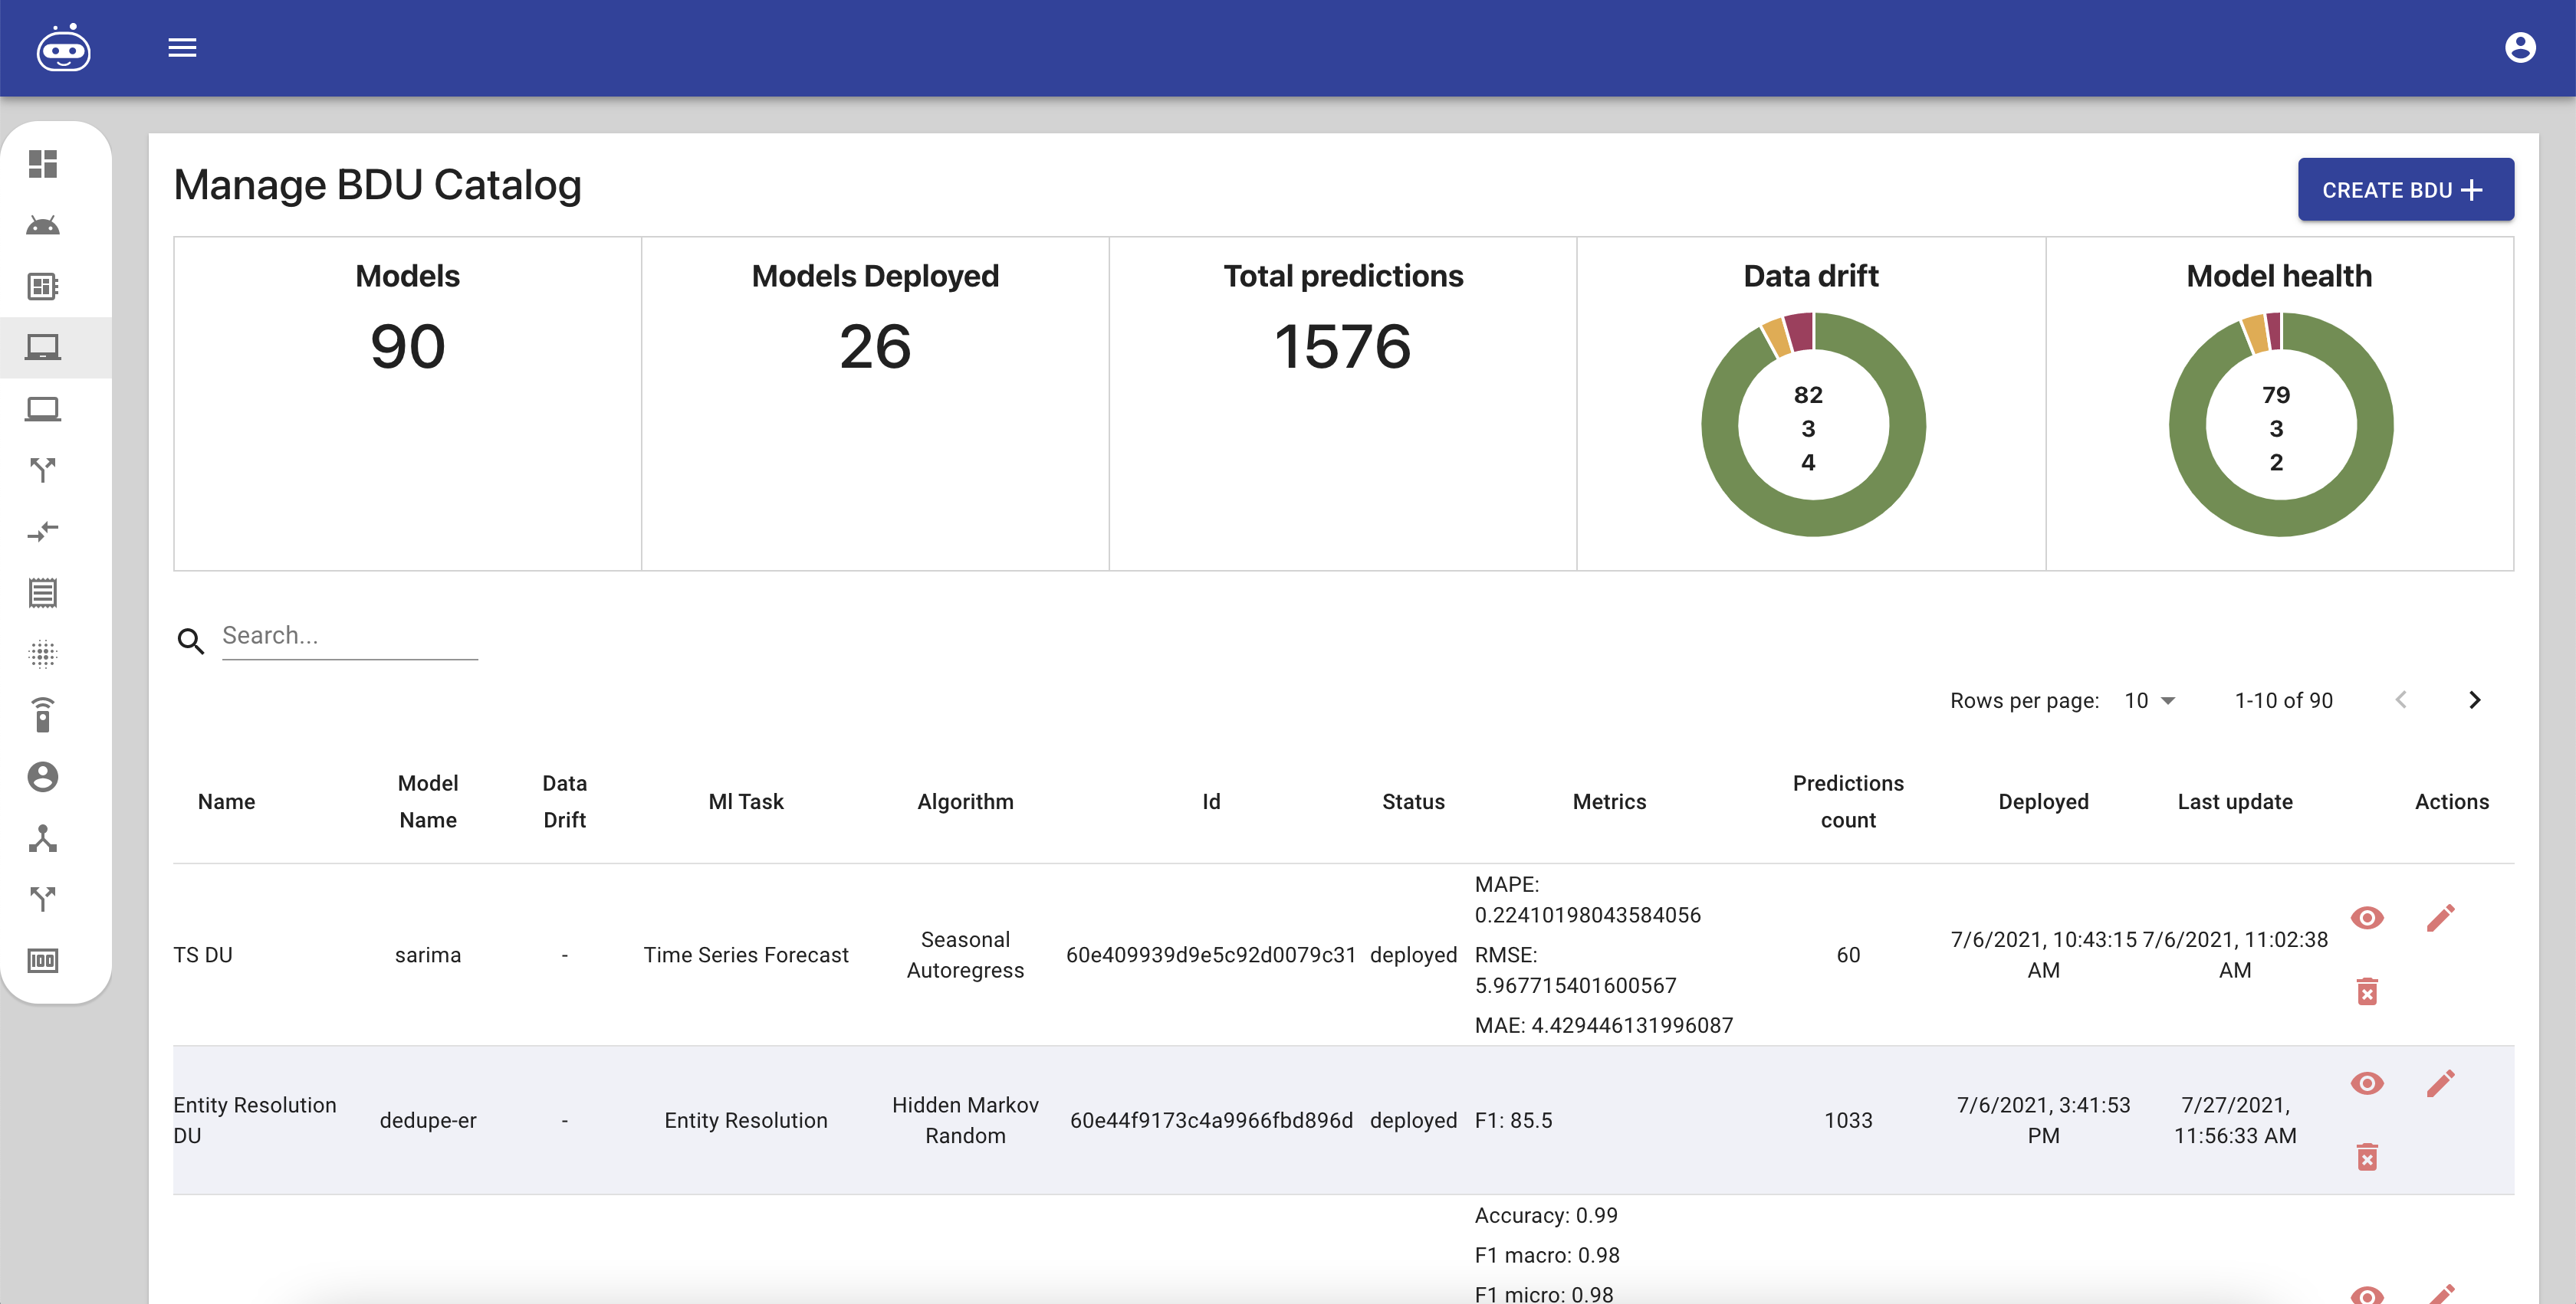Open the Rows per page dropdown
2576x1304 pixels.
(x=2150, y=700)
